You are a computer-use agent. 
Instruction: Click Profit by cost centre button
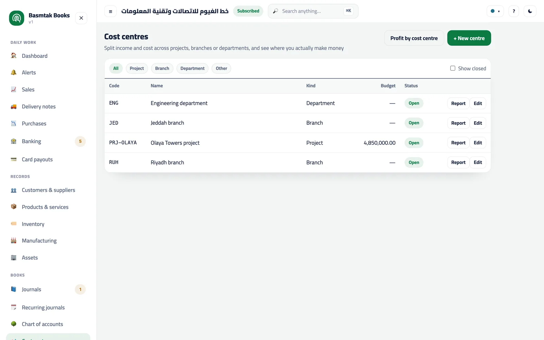[414, 38]
